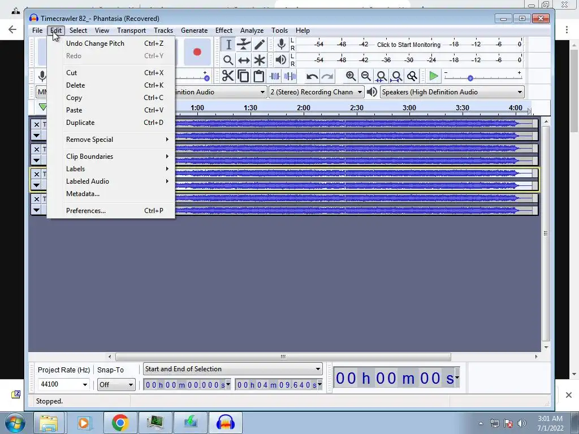This screenshot has height=434, width=579.
Task: Select the Selection (I-beam) tool
Action: [228, 45]
